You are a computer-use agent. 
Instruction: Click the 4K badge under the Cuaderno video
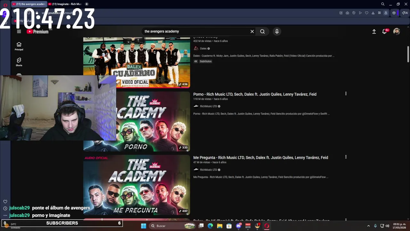coord(196,61)
